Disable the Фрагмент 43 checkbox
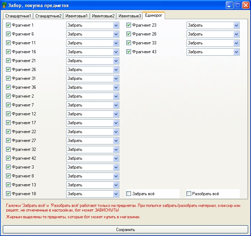The height and width of the screenshot is (236, 251). click(129, 52)
